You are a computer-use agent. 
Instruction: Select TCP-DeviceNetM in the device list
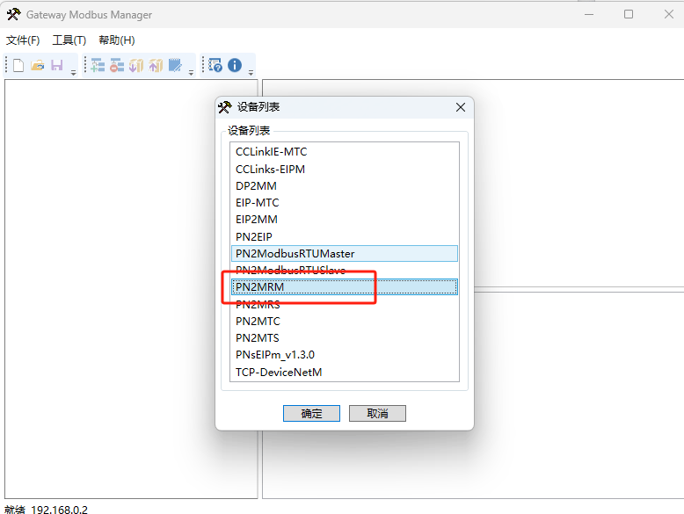tap(345, 372)
